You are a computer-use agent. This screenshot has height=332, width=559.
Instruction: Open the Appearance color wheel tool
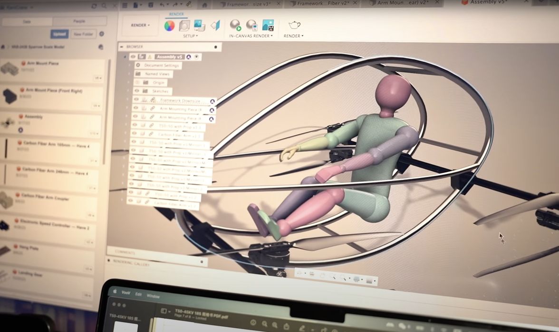[x=169, y=26]
